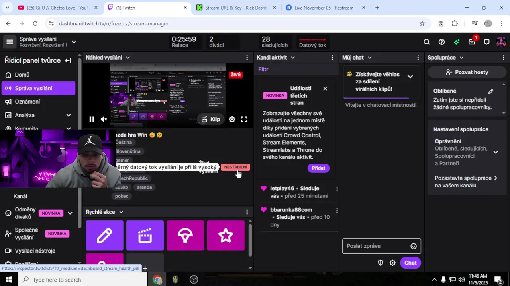510x286 pixels.
Task: Click the Windows Start button
Action: [9, 280]
